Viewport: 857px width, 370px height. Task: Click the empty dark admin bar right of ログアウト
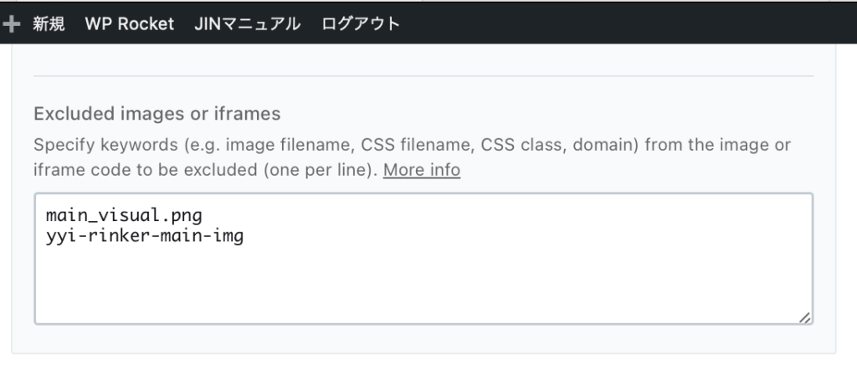tap(628, 24)
